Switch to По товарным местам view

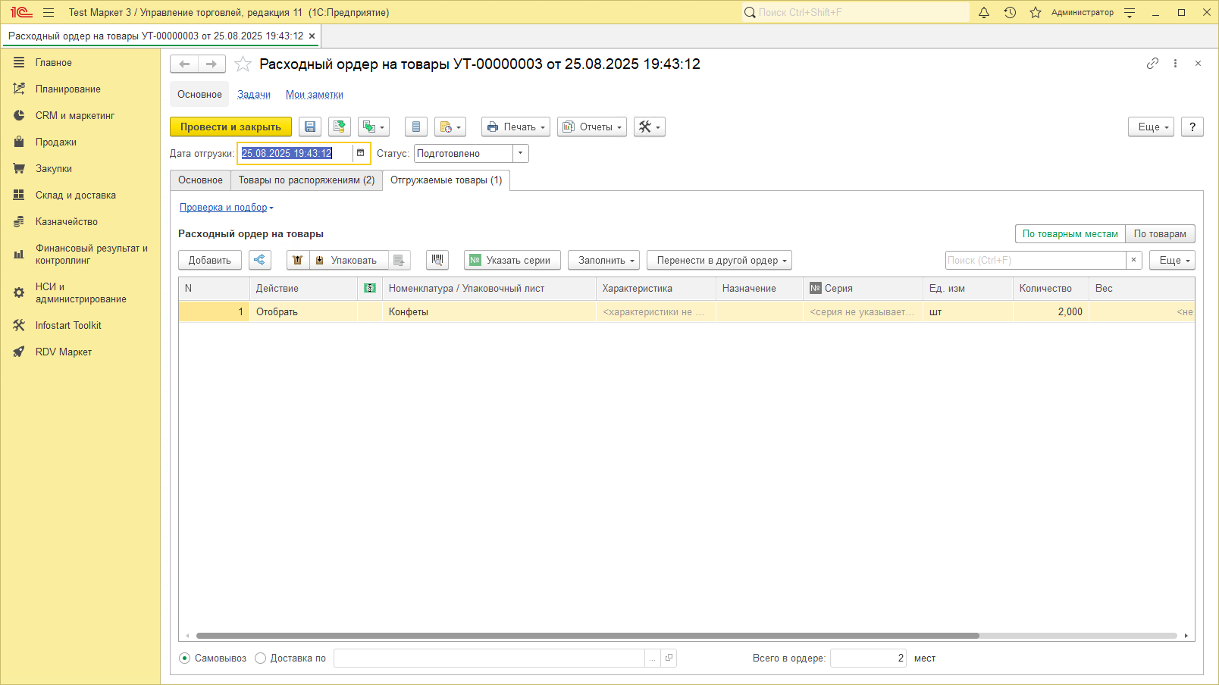[1070, 234]
